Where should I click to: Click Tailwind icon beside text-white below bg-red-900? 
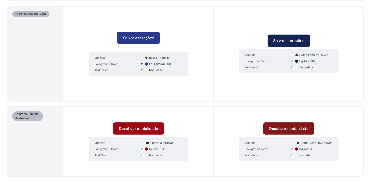point(292,155)
